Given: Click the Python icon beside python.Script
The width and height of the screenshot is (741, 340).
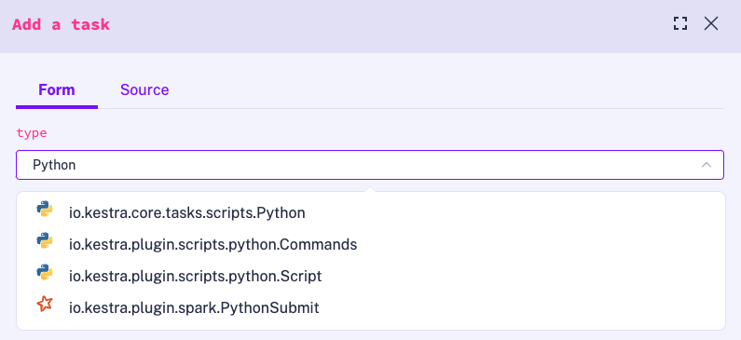Looking at the screenshot, I should point(45,273).
